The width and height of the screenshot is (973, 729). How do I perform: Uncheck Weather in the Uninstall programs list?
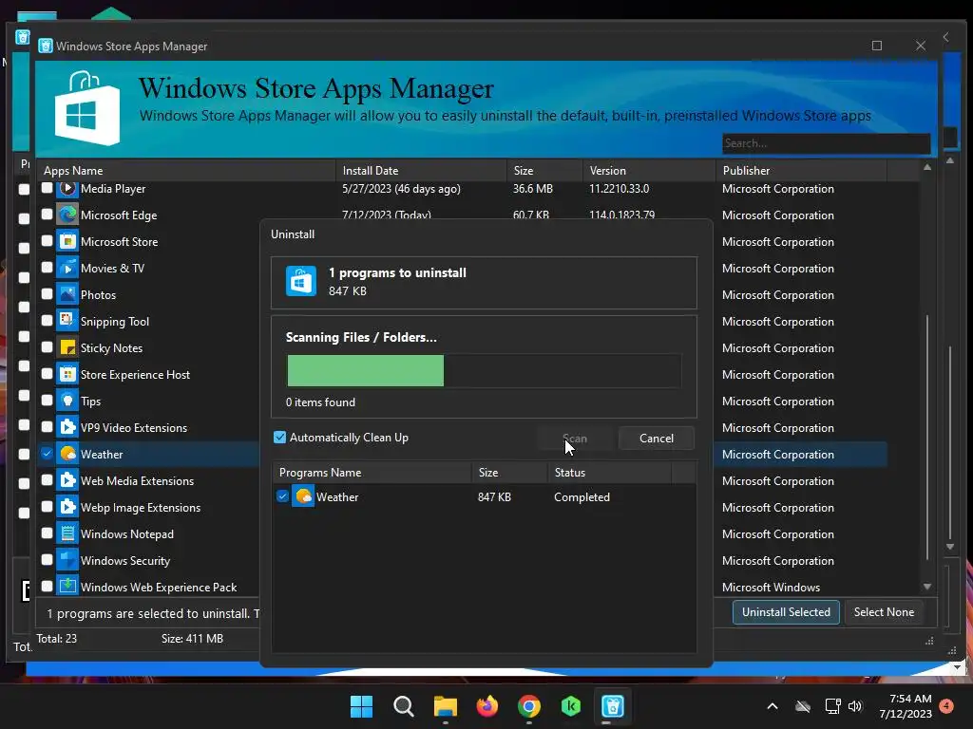click(x=282, y=495)
